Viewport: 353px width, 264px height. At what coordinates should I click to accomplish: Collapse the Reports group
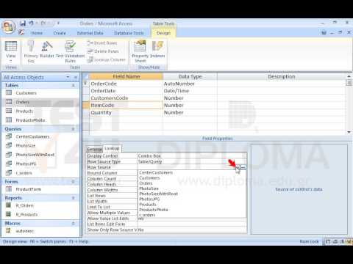click(x=73, y=198)
